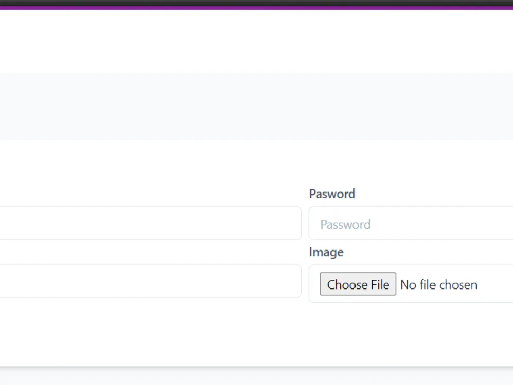Click the 'Pasword' label
The height and width of the screenshot is (385, 513).
(x=332, y=194)
